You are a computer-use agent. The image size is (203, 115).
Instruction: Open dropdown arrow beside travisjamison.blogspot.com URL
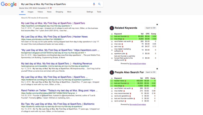85,53
